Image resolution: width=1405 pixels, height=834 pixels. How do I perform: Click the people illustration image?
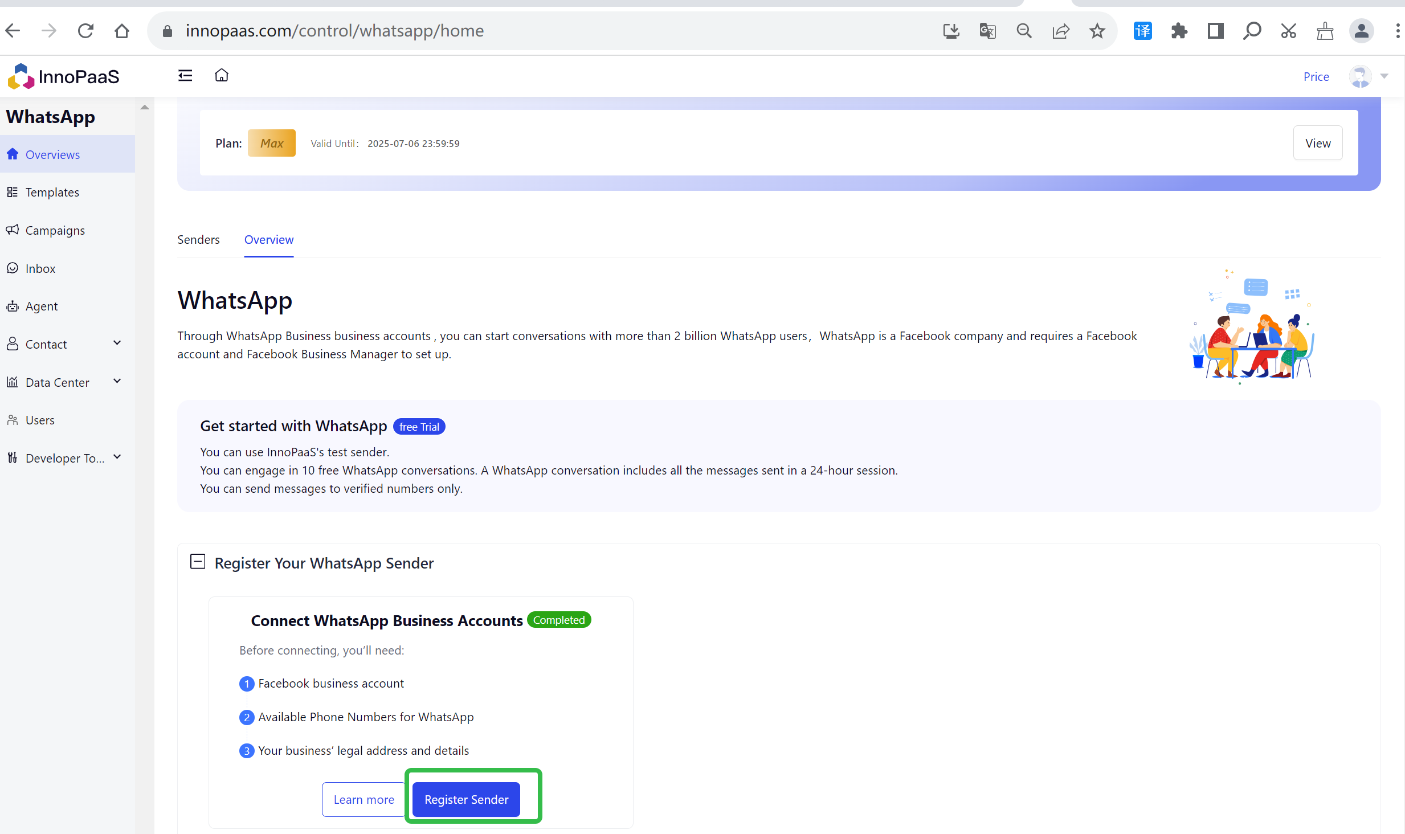click(1252, 326)
